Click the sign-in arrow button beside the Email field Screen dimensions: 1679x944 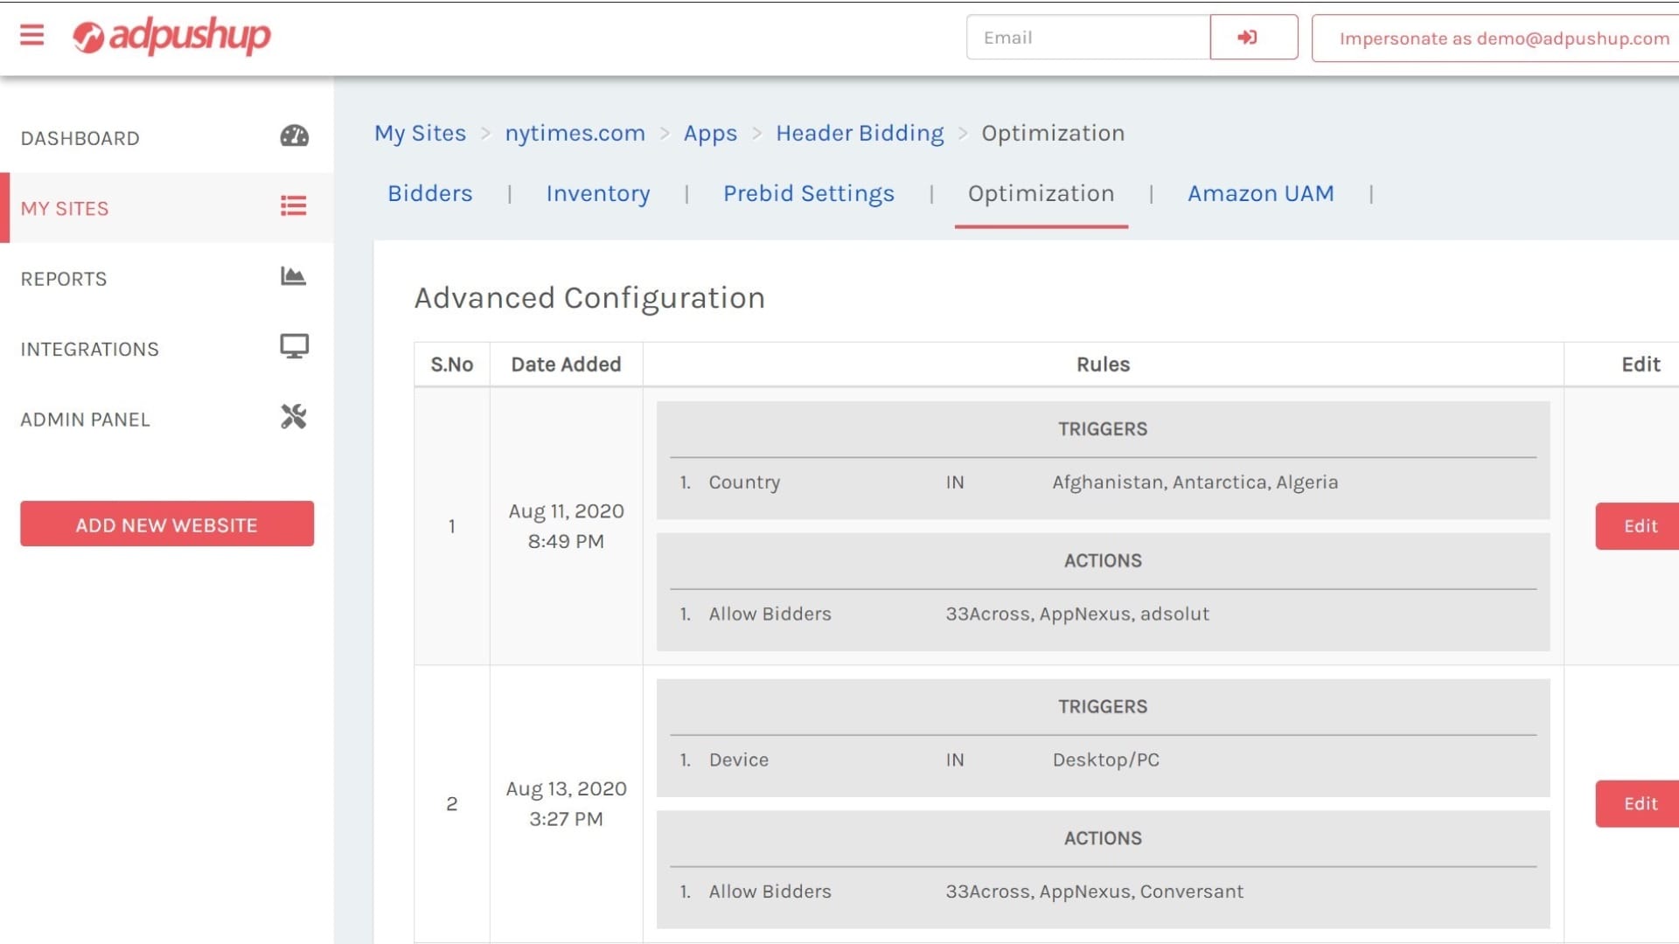point(1253,38)
